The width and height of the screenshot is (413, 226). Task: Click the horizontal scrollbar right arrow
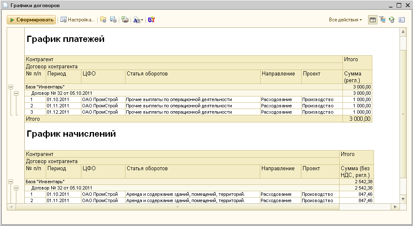tap(395, 207)
